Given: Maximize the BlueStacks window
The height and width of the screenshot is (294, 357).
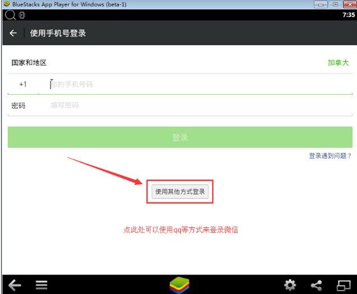Looking at the screenshot, I should [335, 4].
